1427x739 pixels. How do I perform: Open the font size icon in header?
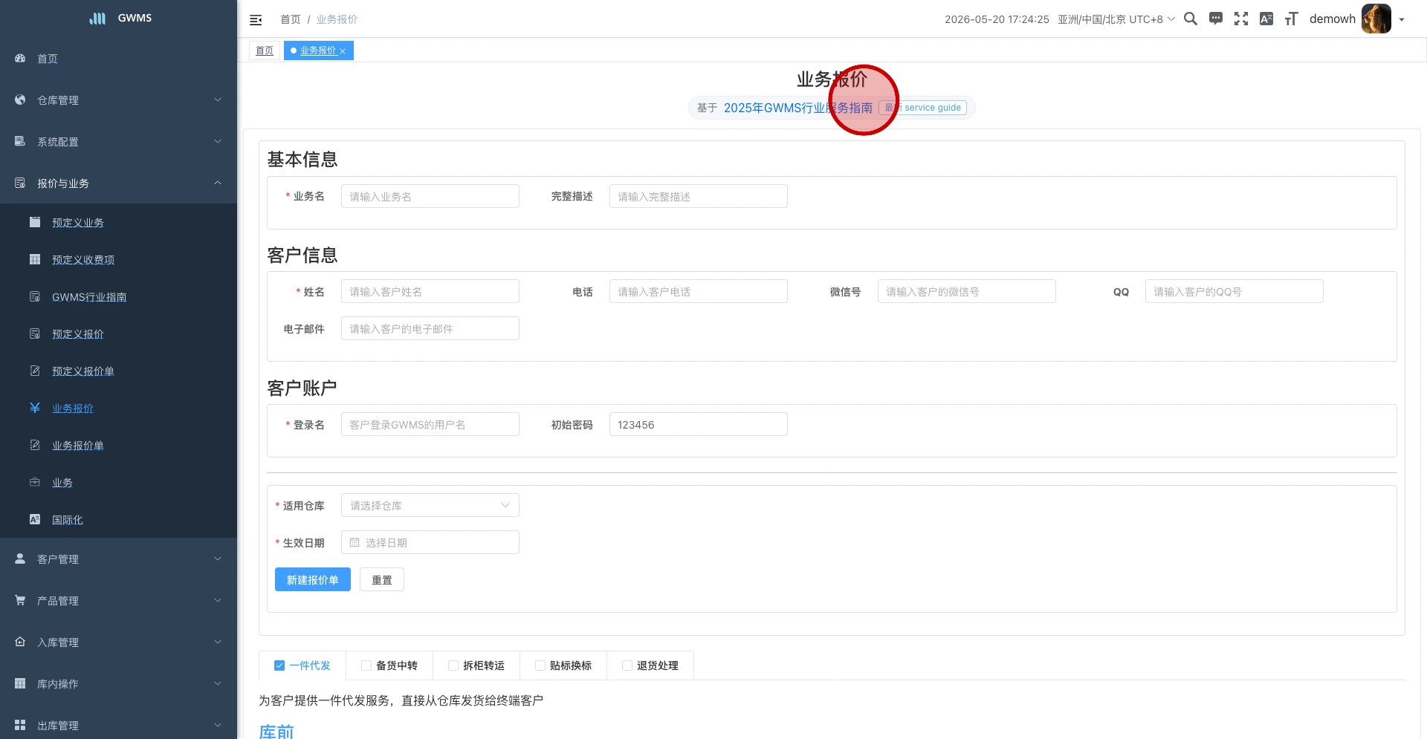point(1292,19)
